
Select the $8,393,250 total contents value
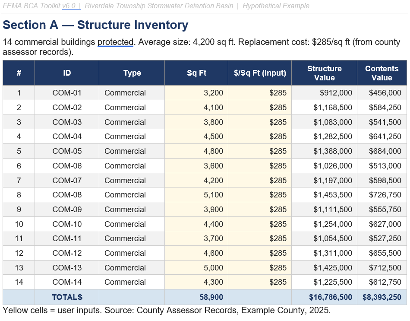pos(382,297)
